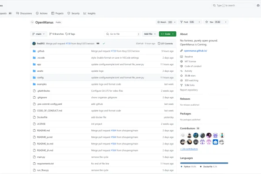The image size is (261, 174).
Task: Click the Releases heading
Action: tap(185, 99)
